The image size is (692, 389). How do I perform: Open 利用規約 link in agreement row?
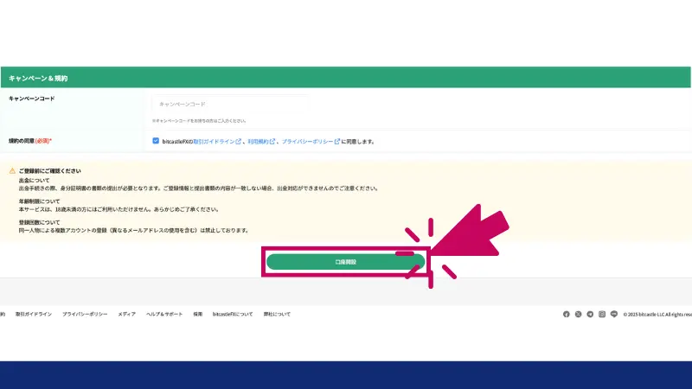click(258, 142)
